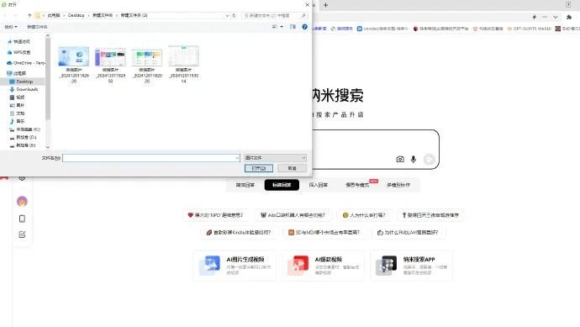Click the refresh icon beside the address bar

(234, 15)
